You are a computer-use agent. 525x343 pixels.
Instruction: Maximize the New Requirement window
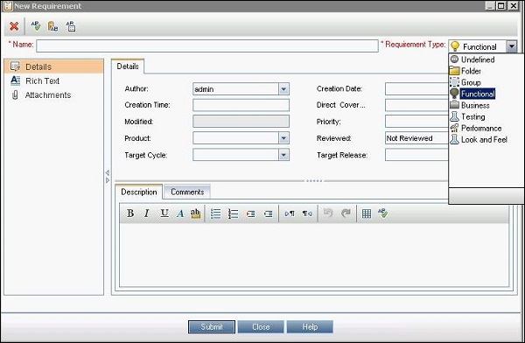pos(501,6)
